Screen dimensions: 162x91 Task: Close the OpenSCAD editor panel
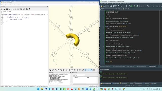coord(47,7)
